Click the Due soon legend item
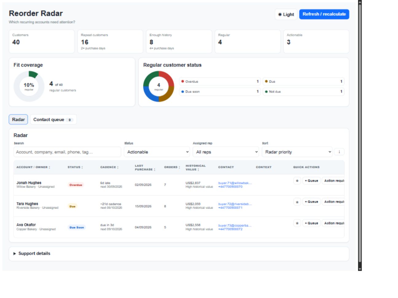398x298 pixels. (x=220, y=92)
